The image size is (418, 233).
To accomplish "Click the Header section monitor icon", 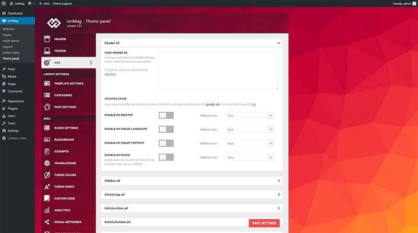I will click(46, 39).
